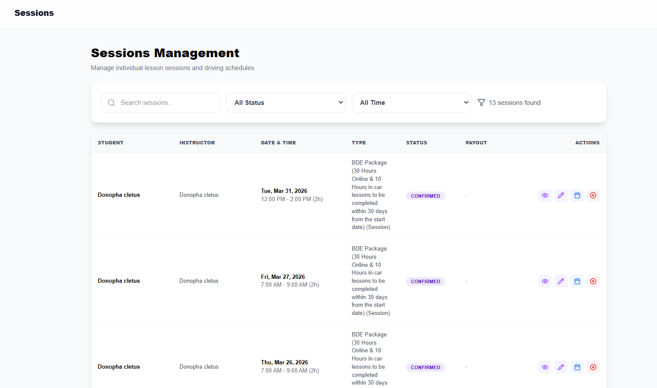This screenshot has height=388, width=657.
Task: Edit the Fri, Mar 27 session
Action: click(561, 281)
